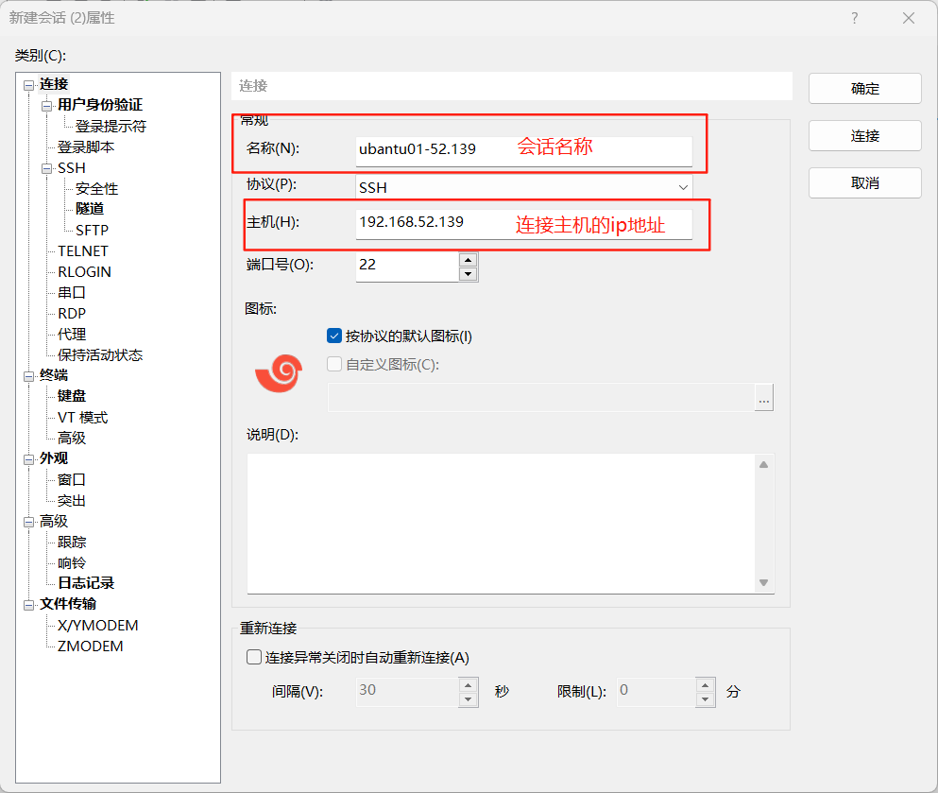938x793 pixels.
Task: Decrease the 间隔 interval value
Action: 468,699
